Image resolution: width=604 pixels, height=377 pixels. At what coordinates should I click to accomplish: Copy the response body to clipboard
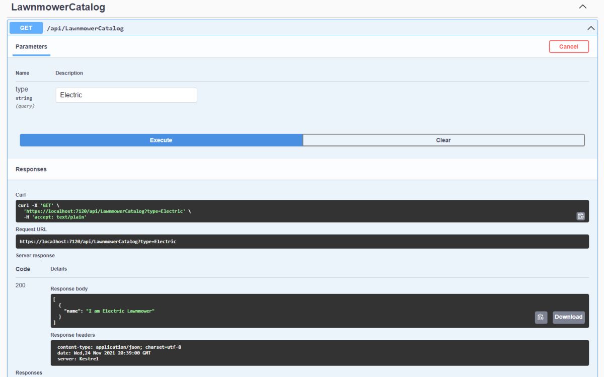pos(541,317)
